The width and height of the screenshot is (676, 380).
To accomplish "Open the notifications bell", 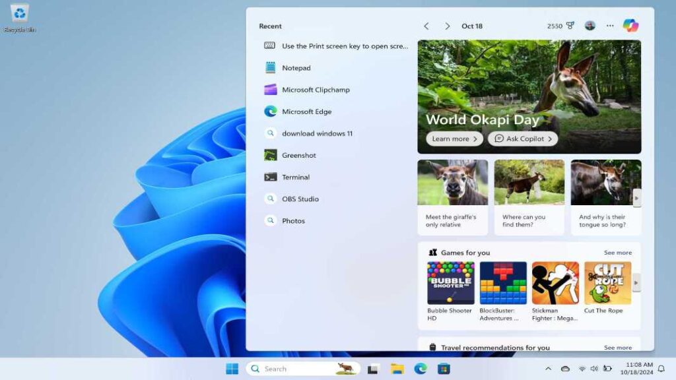I will click(662, 369).
